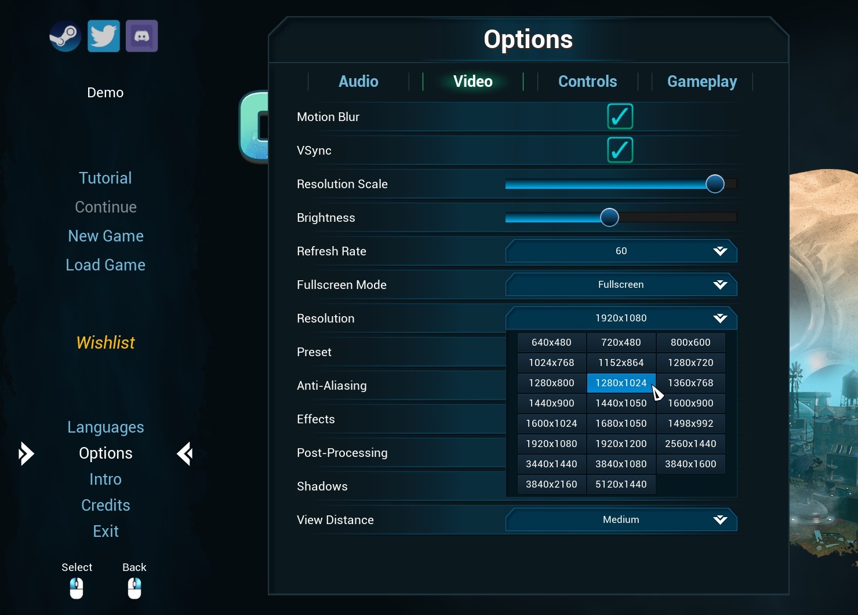
Task: Open the Discord server icon
Action: [x=142, y=36]
